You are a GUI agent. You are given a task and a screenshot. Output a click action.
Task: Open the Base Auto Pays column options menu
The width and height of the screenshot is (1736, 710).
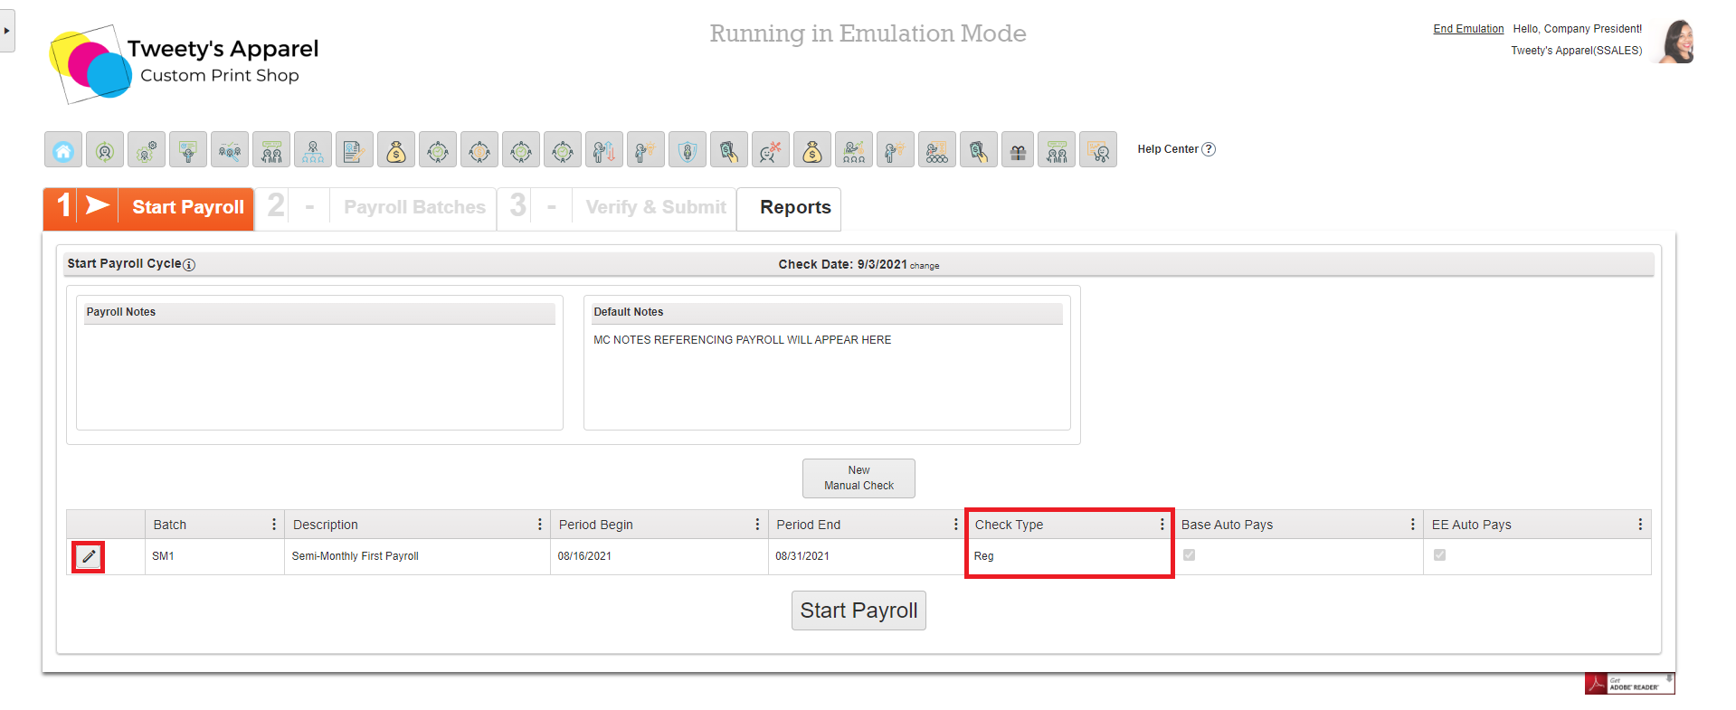coord(1412,525)
